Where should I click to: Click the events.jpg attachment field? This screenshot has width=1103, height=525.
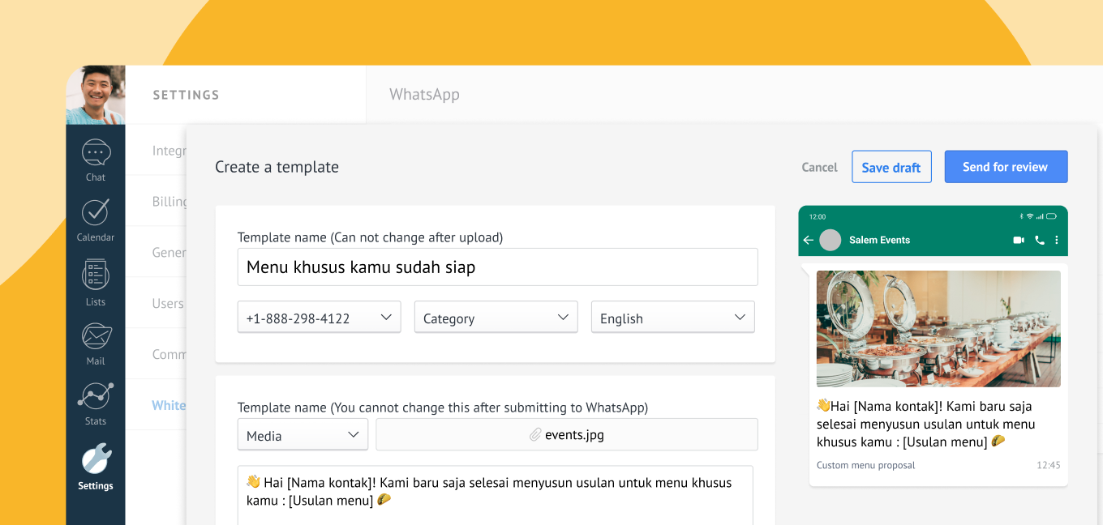(x=567, y=435)
